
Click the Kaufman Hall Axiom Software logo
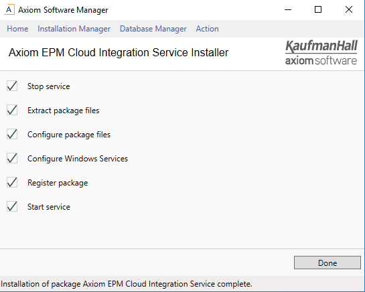(x=321, y=52)
